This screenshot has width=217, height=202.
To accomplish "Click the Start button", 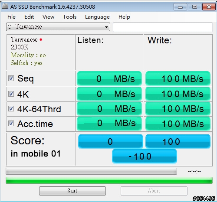I will pyautogui.click(x=72, y=191).
